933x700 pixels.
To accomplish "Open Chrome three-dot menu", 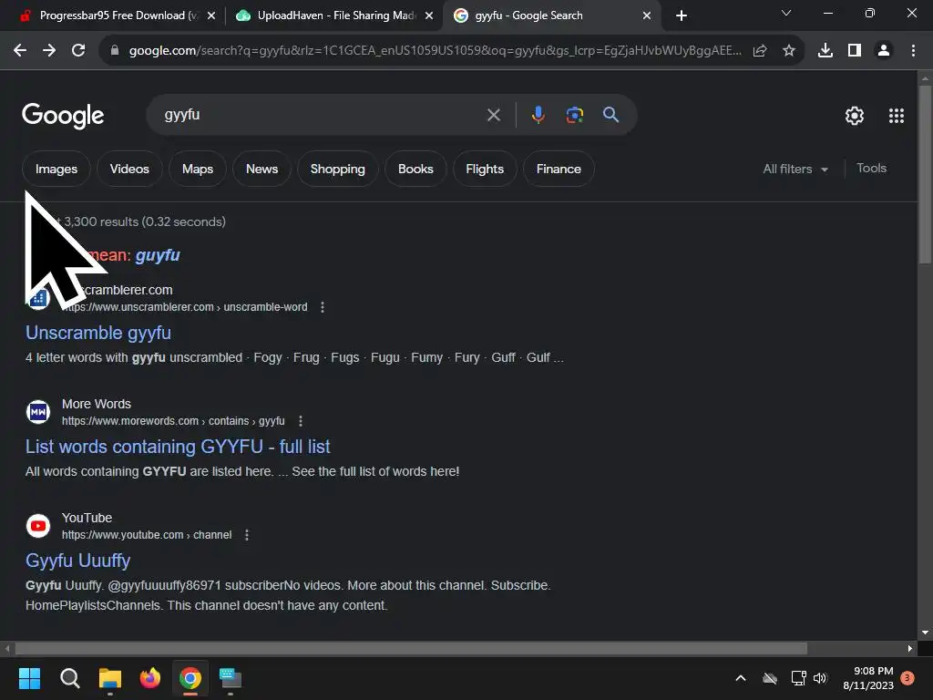I will (913, 51).
